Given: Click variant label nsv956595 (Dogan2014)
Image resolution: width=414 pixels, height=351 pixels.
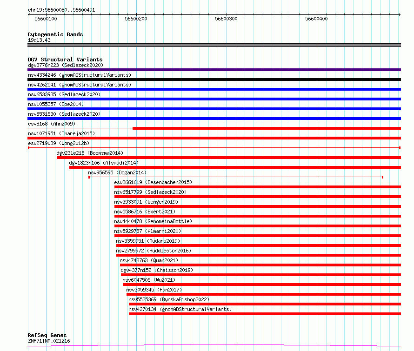Looking at the screenshot, I should (117, 172).
